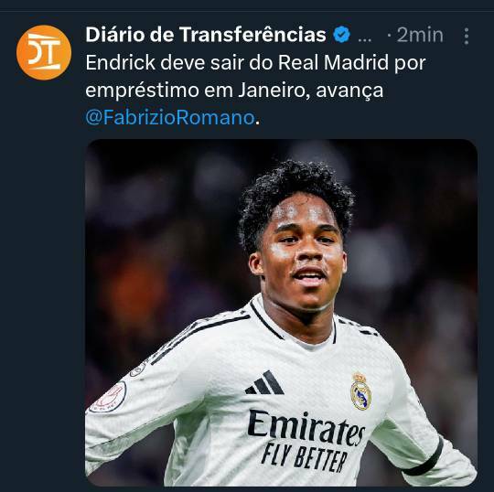The width and height of the screenshot is (494, 492).
Task: Open the orange DT profile avatar
Action: tap(44, 53)
